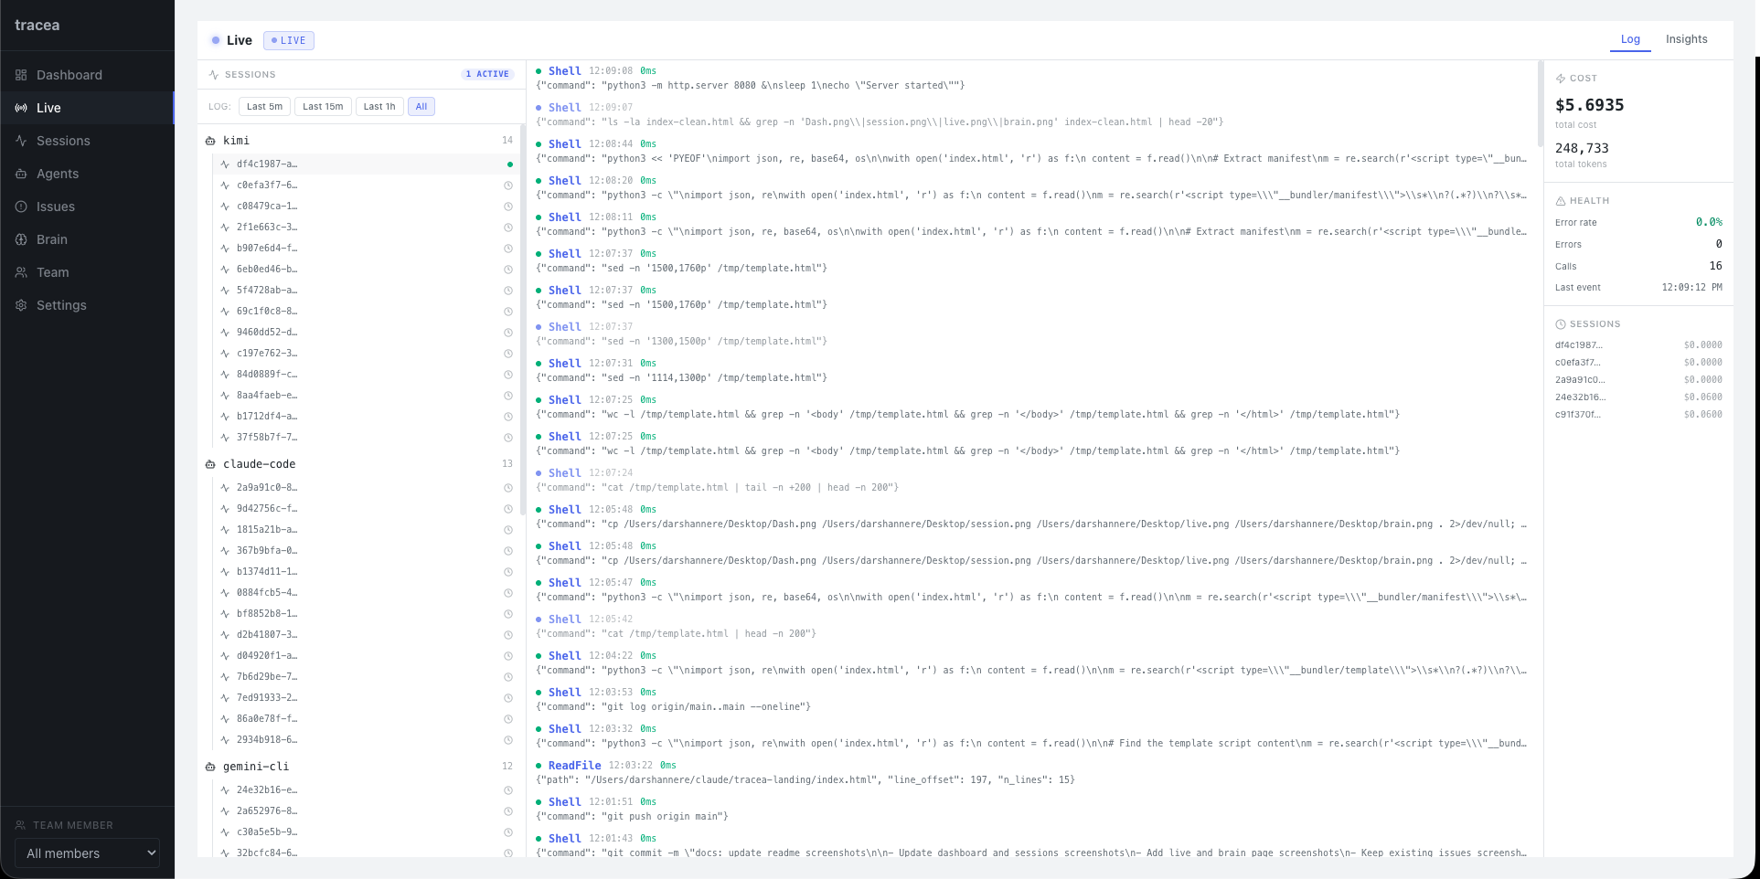
Task: Click the Team people icon in sidebar
Action: click(x=21, y=272)
